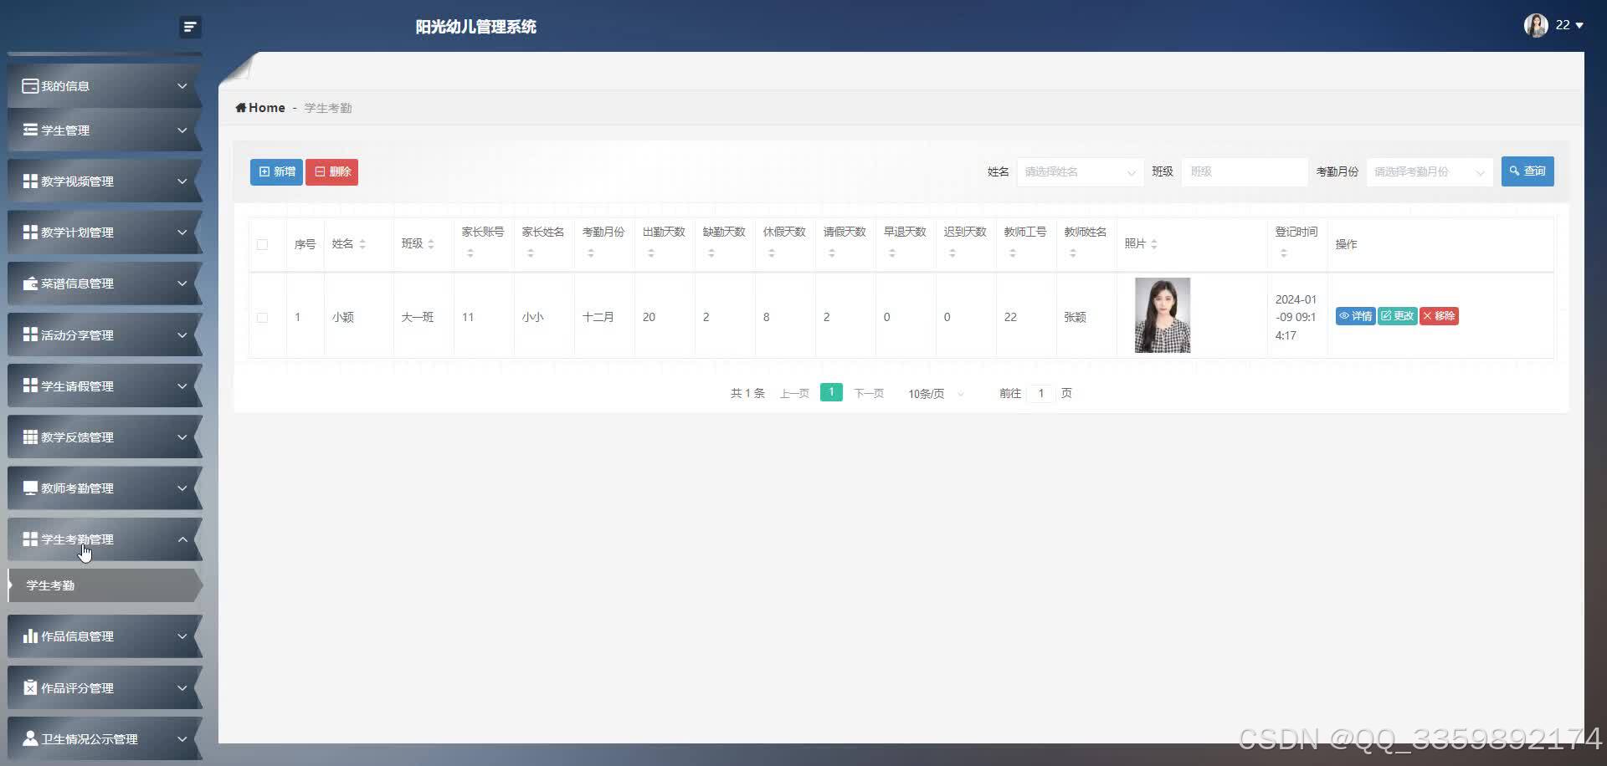This screenshot has height=766, width=1607.
Task: Select the 我的信息 sidebar icon
Action: [x=29, y=85]
